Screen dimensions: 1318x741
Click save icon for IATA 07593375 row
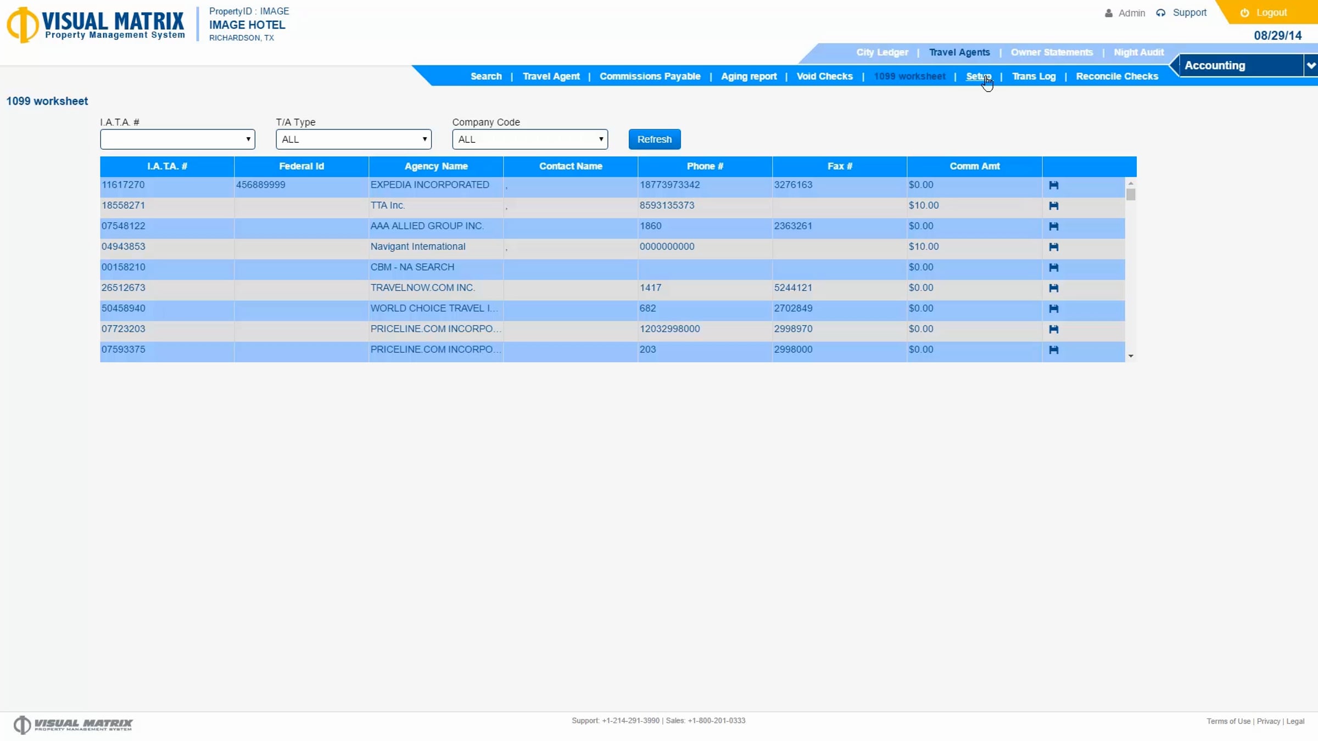[1053, 350]
